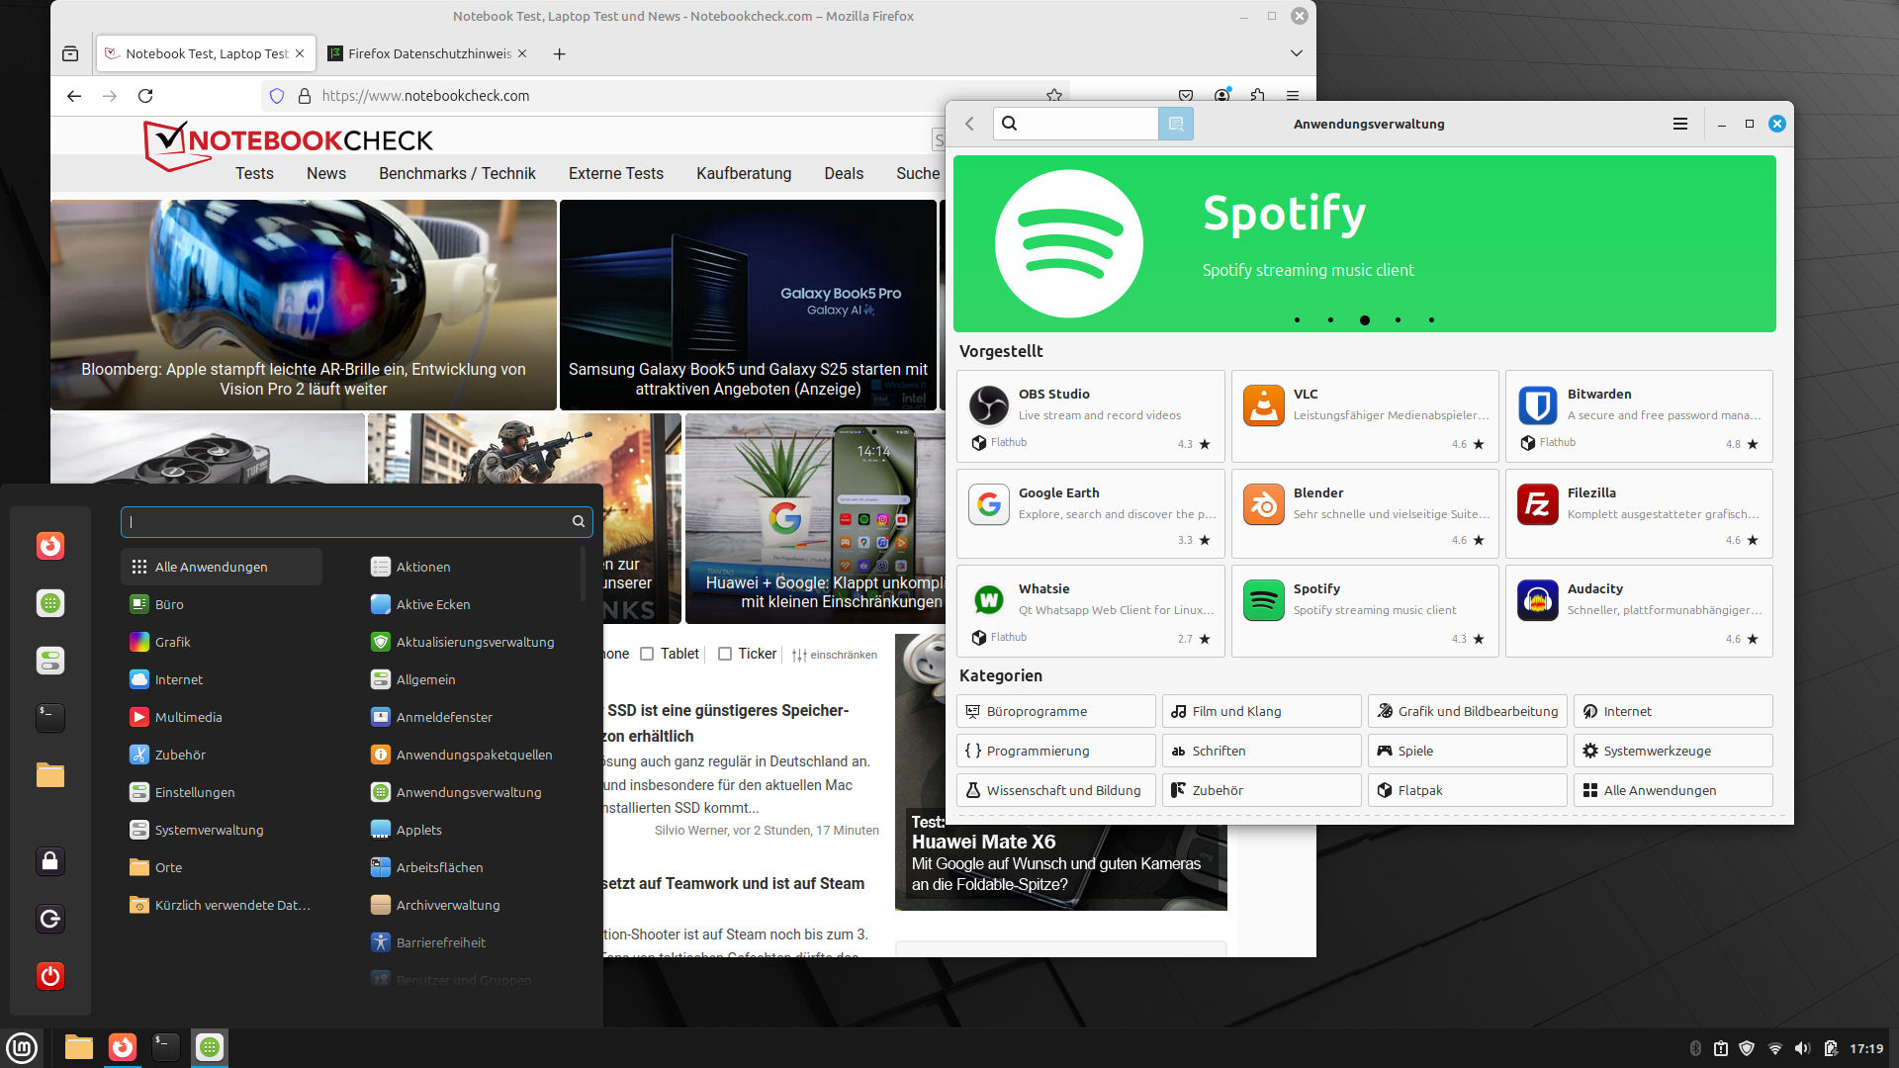This screenshot has height=1068, width=1899.
Task: Click the application menu search field
Action: coord(346,521)
